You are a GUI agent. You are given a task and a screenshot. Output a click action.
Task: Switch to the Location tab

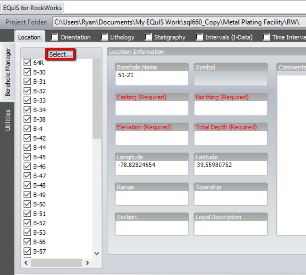29,37
